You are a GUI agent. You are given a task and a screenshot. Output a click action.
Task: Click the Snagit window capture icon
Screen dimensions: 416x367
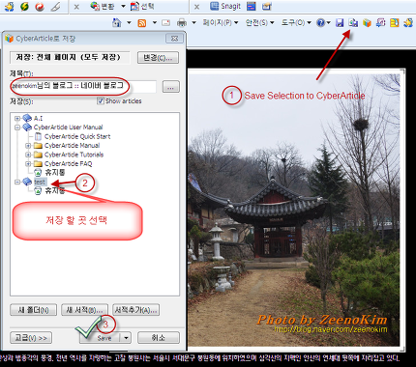pyautogui.click(x=252, y=6)
